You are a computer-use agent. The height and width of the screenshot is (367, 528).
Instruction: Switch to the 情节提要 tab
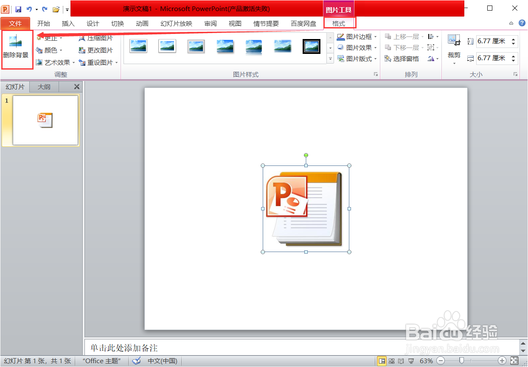coord(266,24)
